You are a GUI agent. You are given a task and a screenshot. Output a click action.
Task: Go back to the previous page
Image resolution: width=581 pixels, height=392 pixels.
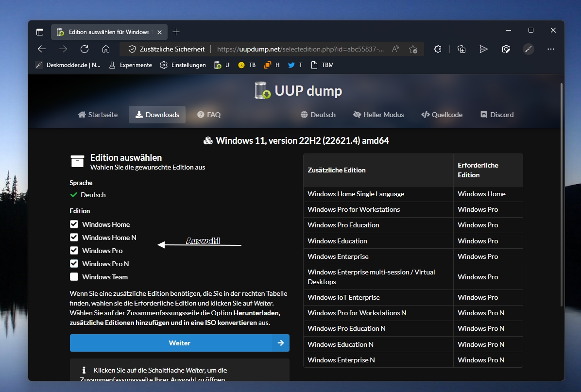point(42,49)
